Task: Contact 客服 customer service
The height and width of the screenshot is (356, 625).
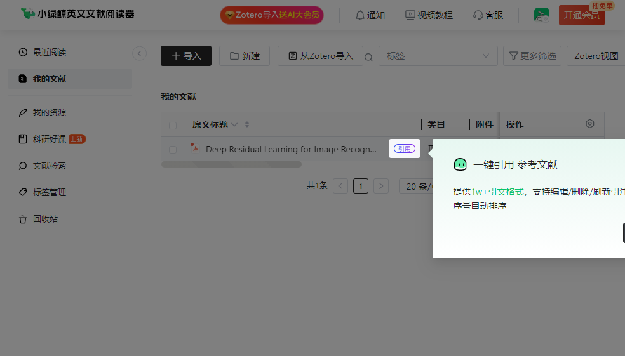Action: [488, 15]
